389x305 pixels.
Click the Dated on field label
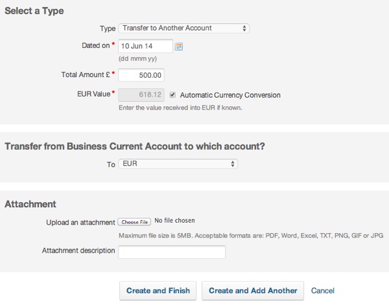[93, 45]
